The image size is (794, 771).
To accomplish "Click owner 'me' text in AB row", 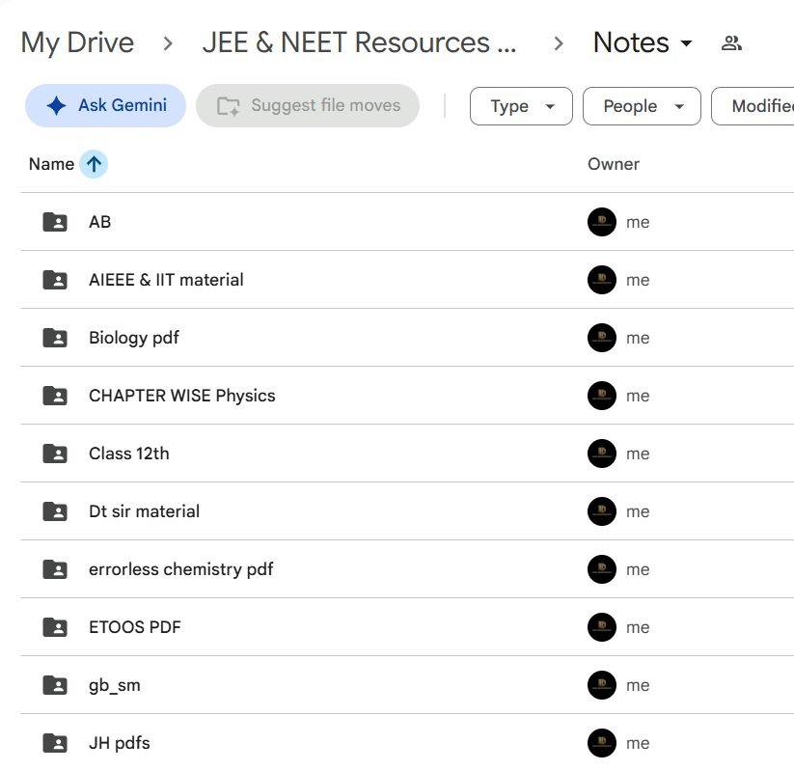I will (x=638, y=222).
